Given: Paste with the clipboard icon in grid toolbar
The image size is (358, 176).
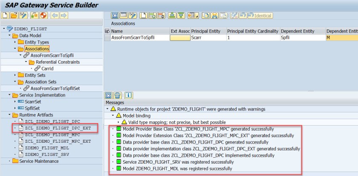Looking at the screenshot, I should click(223, 15).
